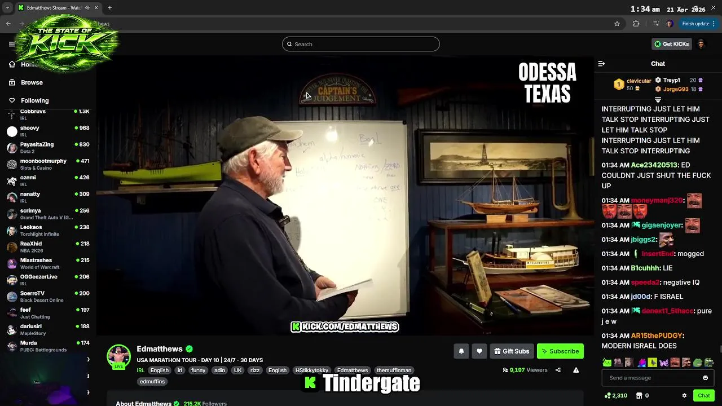The height and width of the screenshot is (406, 722).
Task: Click JorgeG93 leaderboard entry
Action: [x=679, y=89]
